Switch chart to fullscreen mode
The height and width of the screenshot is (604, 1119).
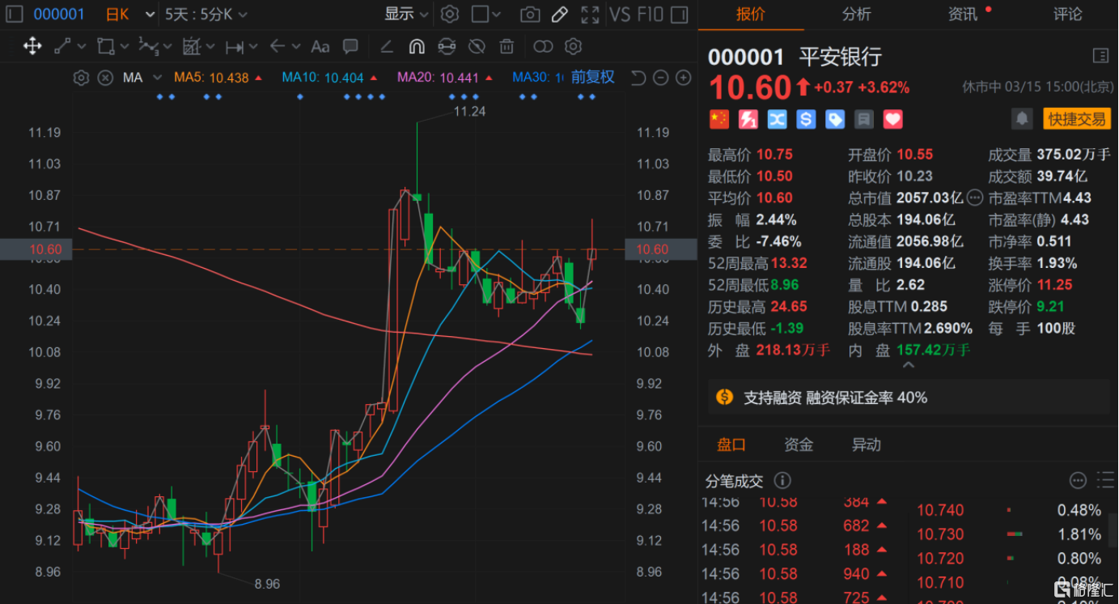point(590,14)
